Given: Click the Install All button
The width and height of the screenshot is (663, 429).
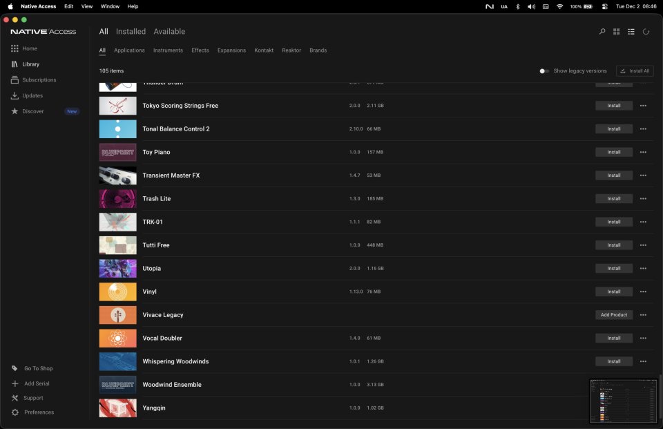Looking at the screenshot, I should coord(635,70).
